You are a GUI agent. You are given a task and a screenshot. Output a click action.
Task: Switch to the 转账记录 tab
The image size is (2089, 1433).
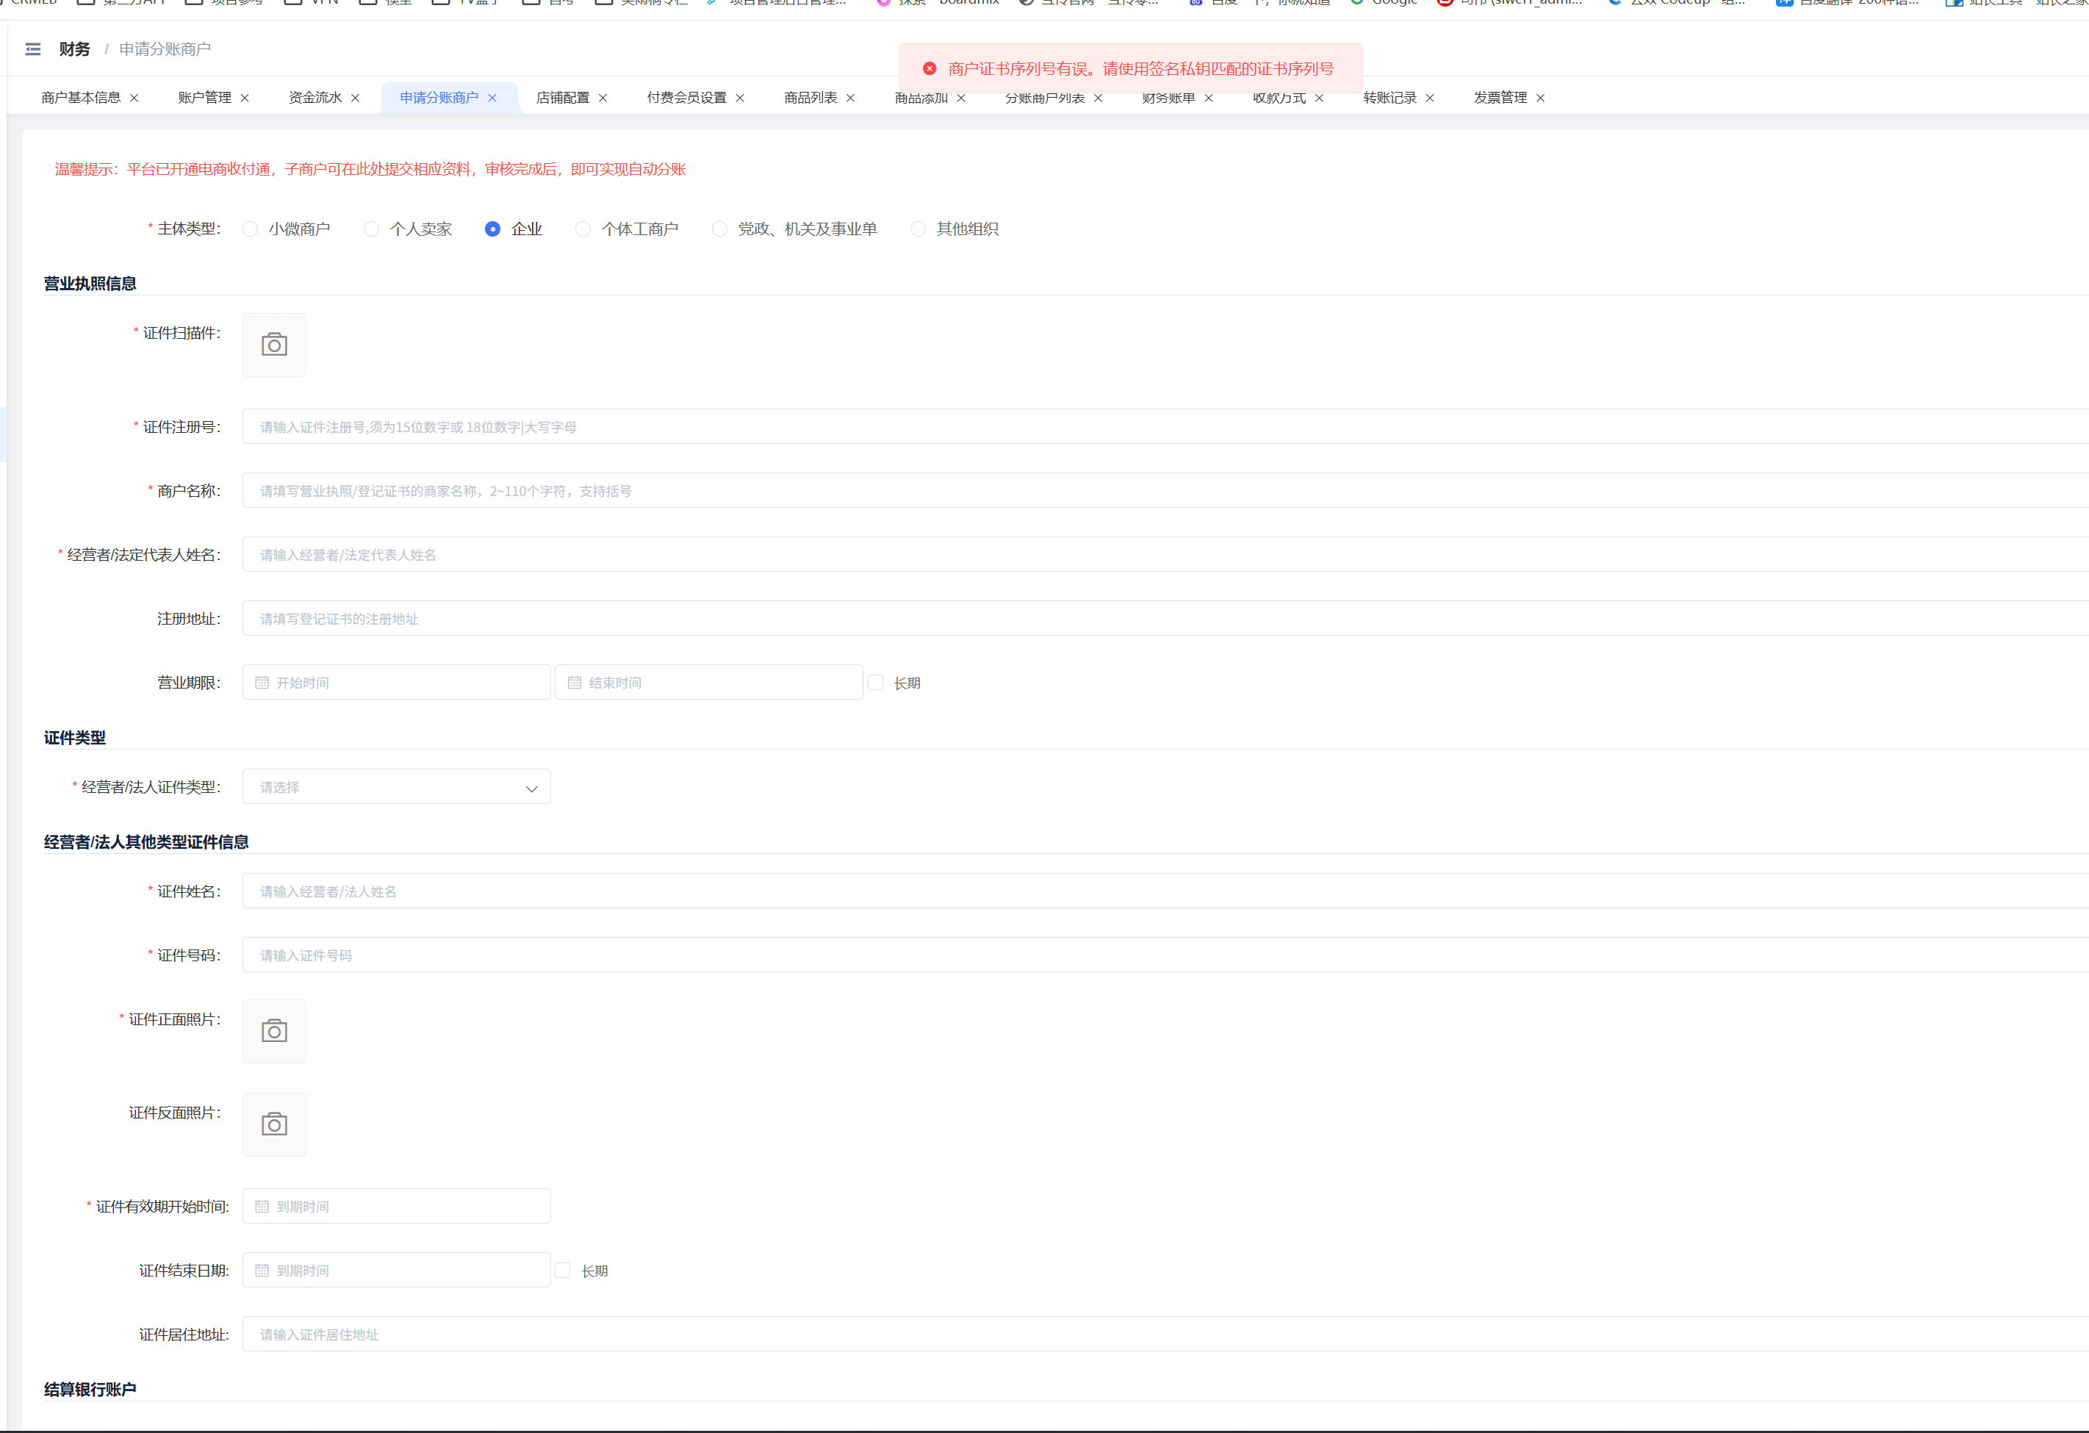1389,98
